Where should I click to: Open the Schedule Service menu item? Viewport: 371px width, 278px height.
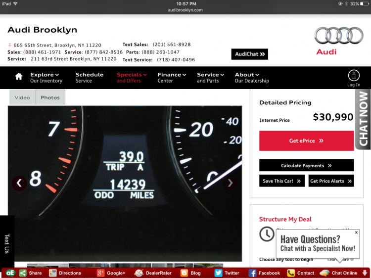[89, 78]
